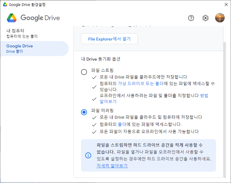Click text 모든 파일이 자동으로 오프라인에서 사용 가능합니다
This screenshot has height=183, width=231.
(x=149, y=131)
